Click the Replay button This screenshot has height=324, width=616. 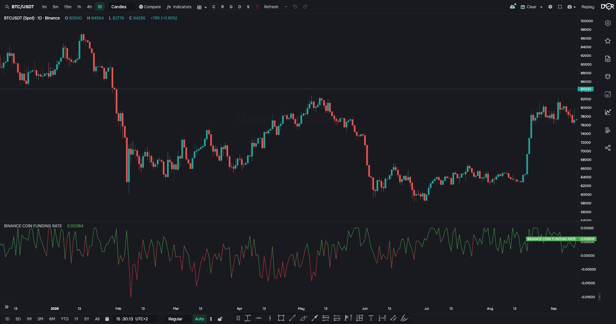click(x=588, y=7)
